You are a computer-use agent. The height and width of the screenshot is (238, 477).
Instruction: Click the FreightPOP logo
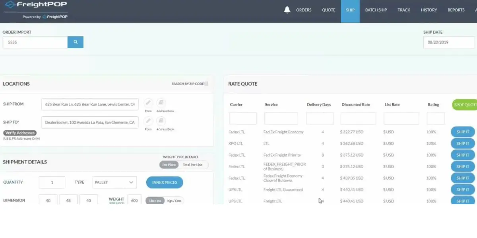36,5
